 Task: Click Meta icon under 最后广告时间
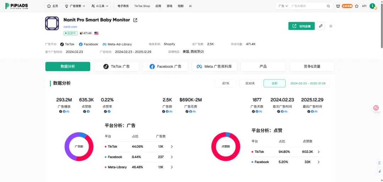tap(316, 111)
